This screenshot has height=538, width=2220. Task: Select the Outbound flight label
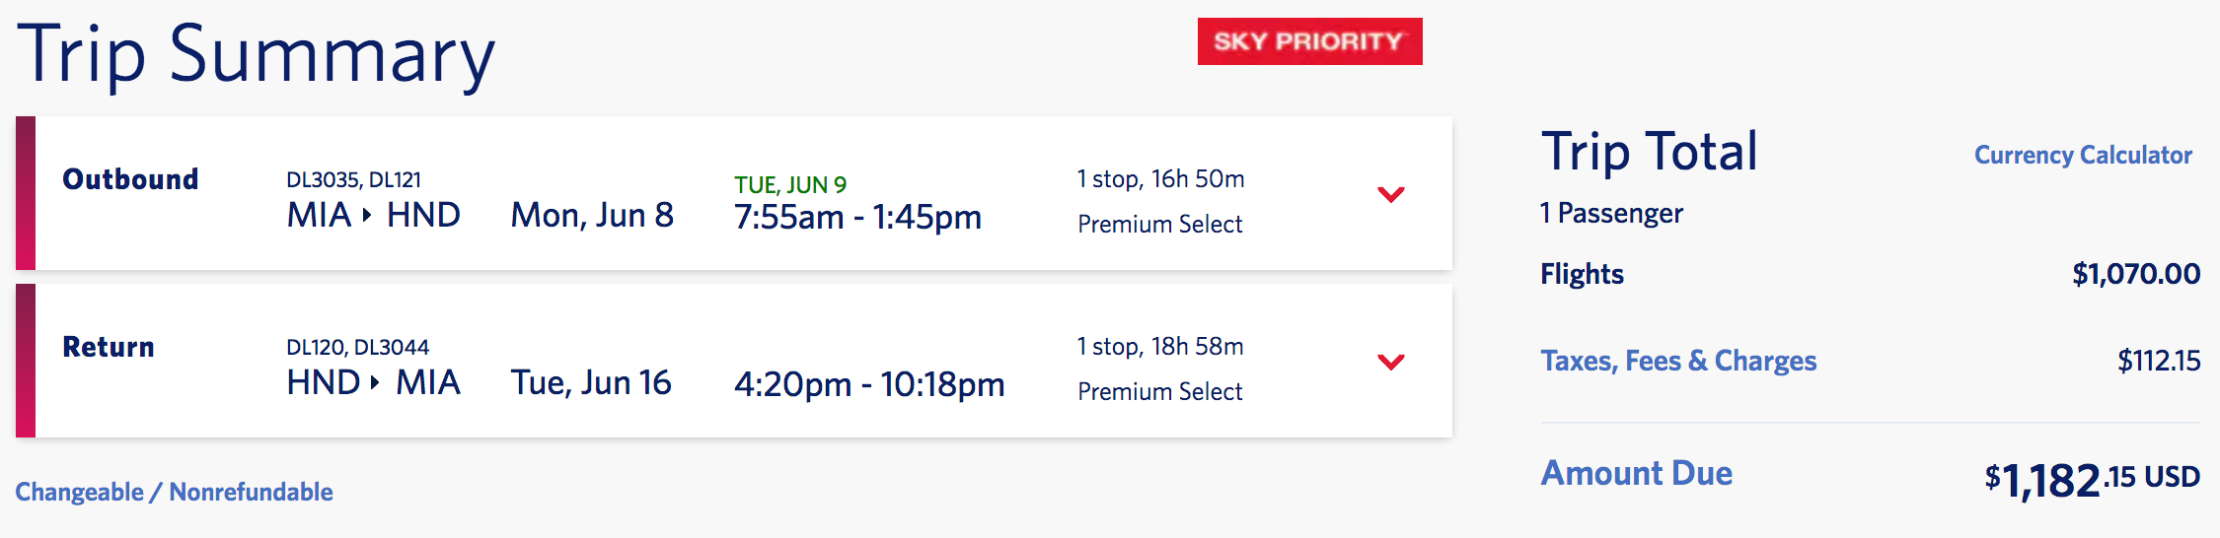[x=130, y=179]
